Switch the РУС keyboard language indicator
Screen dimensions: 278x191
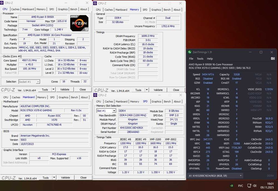pos(240,186)
